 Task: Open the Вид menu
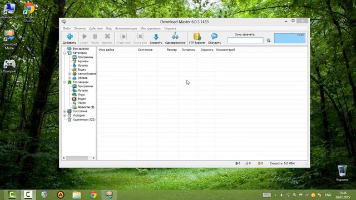109,28
